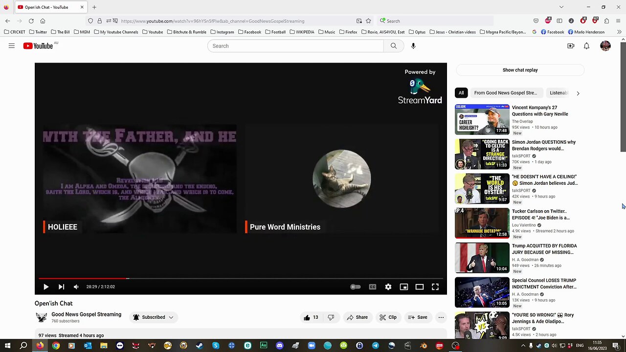Open Skype from the taskbar
Image resolution: width=626 pixels, height=352 pixels.
pyautogui.click(x=216, y=346)
